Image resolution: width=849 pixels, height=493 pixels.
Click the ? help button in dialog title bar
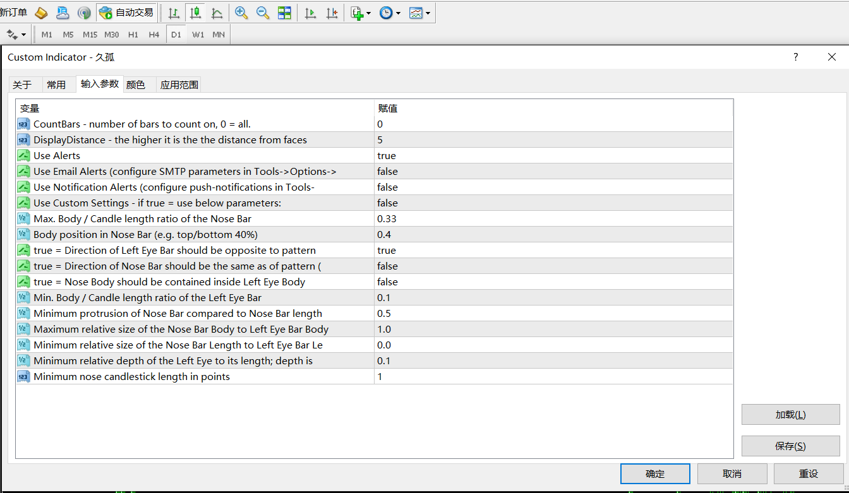796,57
